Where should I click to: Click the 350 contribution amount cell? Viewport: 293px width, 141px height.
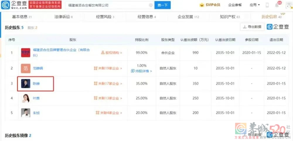pos(195,84)
